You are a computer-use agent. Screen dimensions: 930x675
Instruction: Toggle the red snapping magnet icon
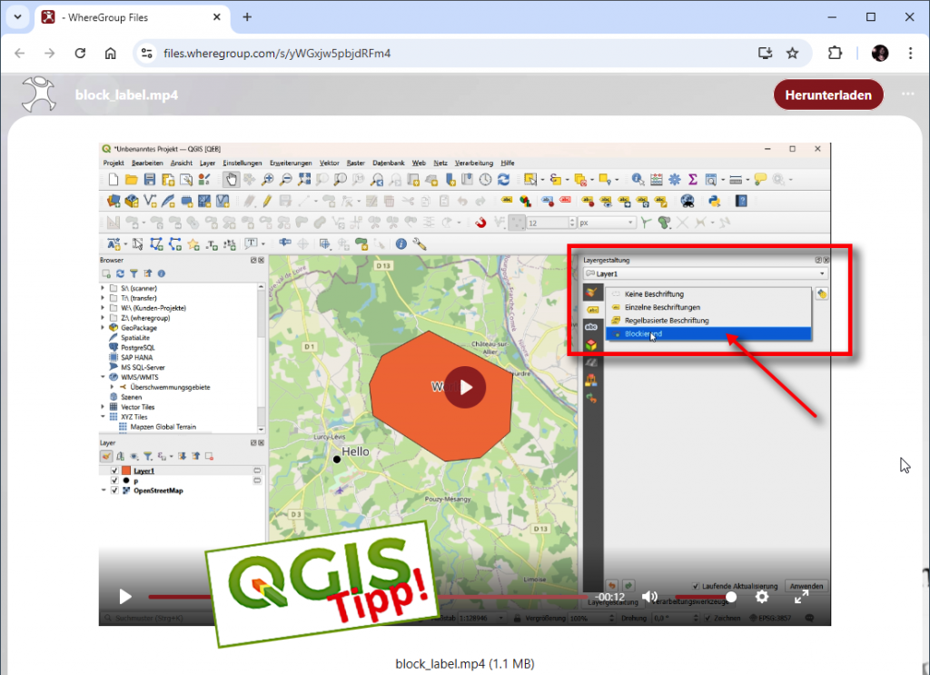[480, 223]
